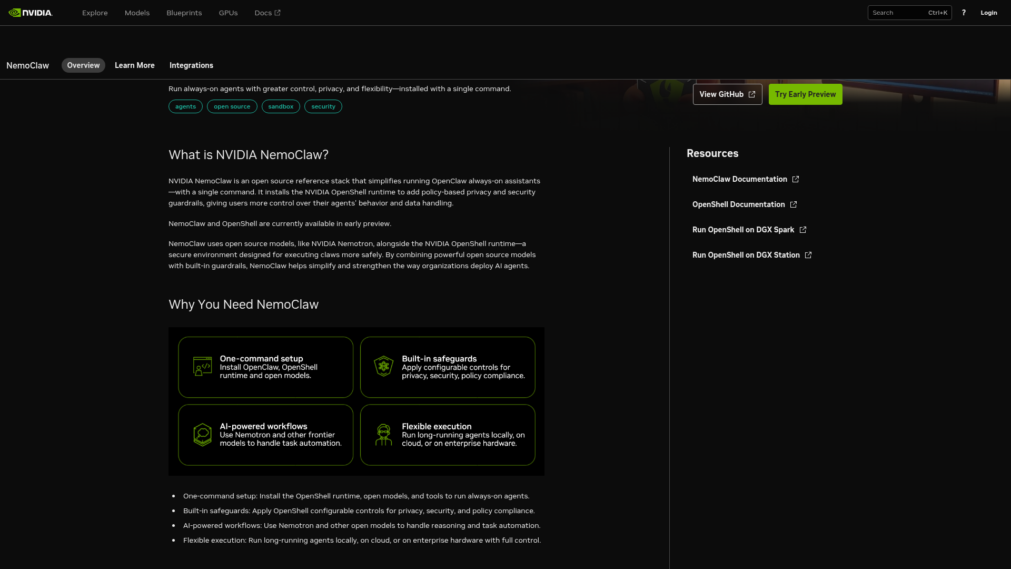Go to Blueprints in top navigation
This screenshot has width=1011, height=569.
click(184, 13)
